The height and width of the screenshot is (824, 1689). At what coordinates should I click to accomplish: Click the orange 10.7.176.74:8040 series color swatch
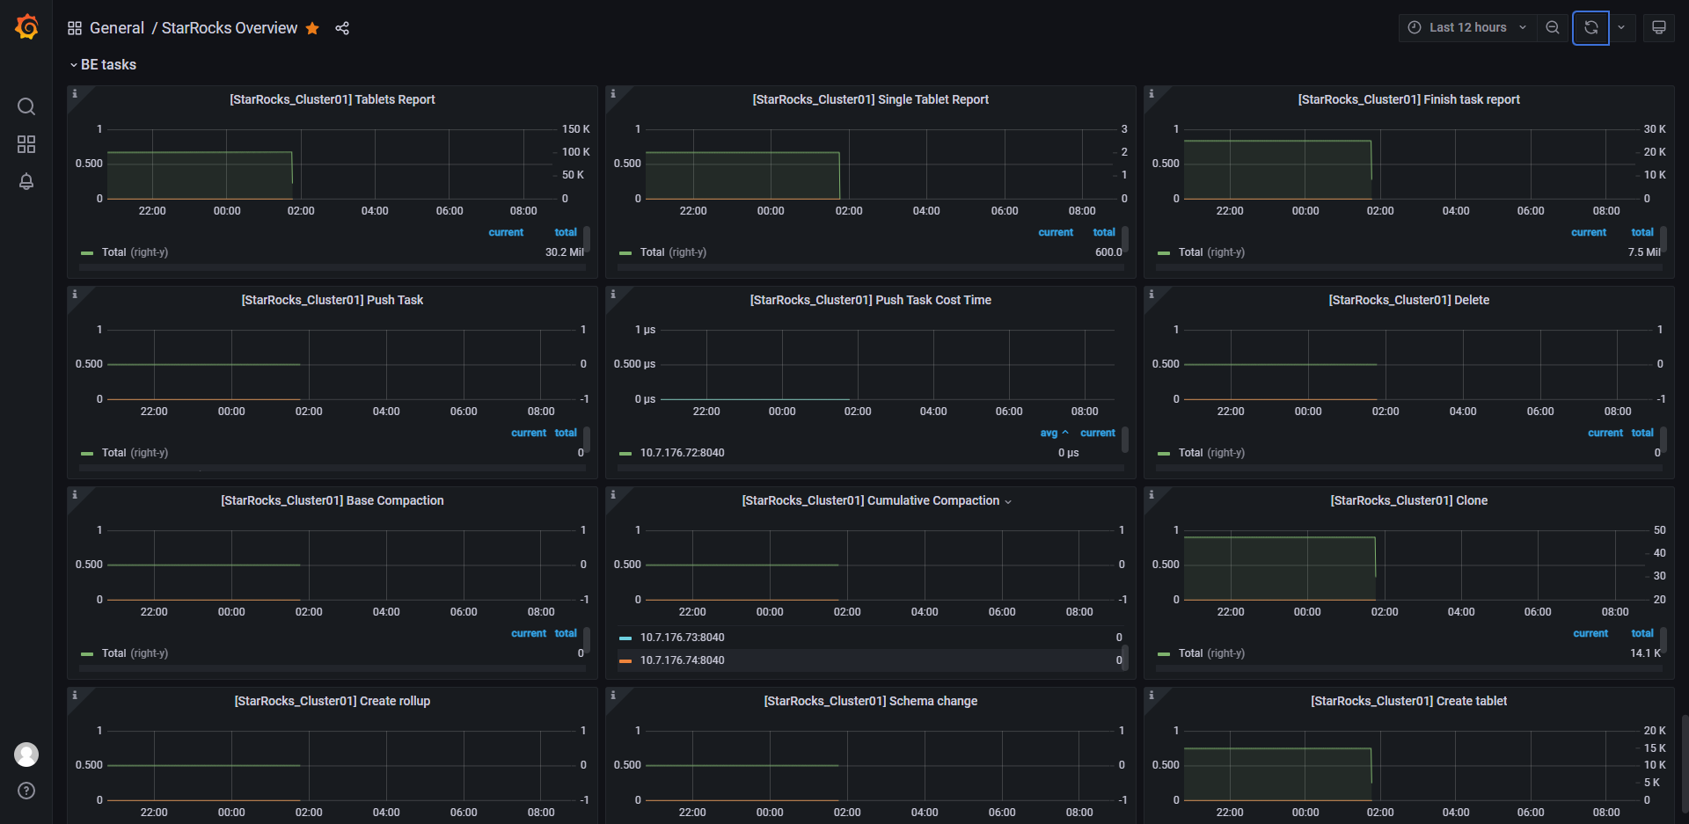coord(625,660)
